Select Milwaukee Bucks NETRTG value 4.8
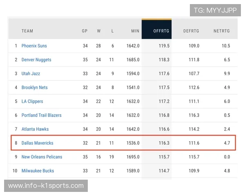The image size is (245, 196). [227, 171]
